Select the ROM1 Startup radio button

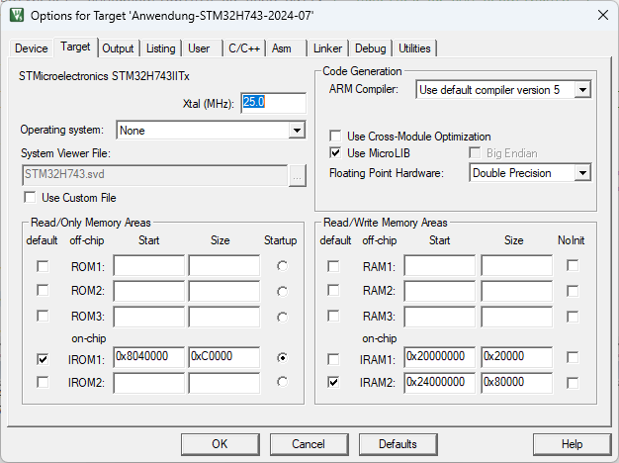point(282,266)
